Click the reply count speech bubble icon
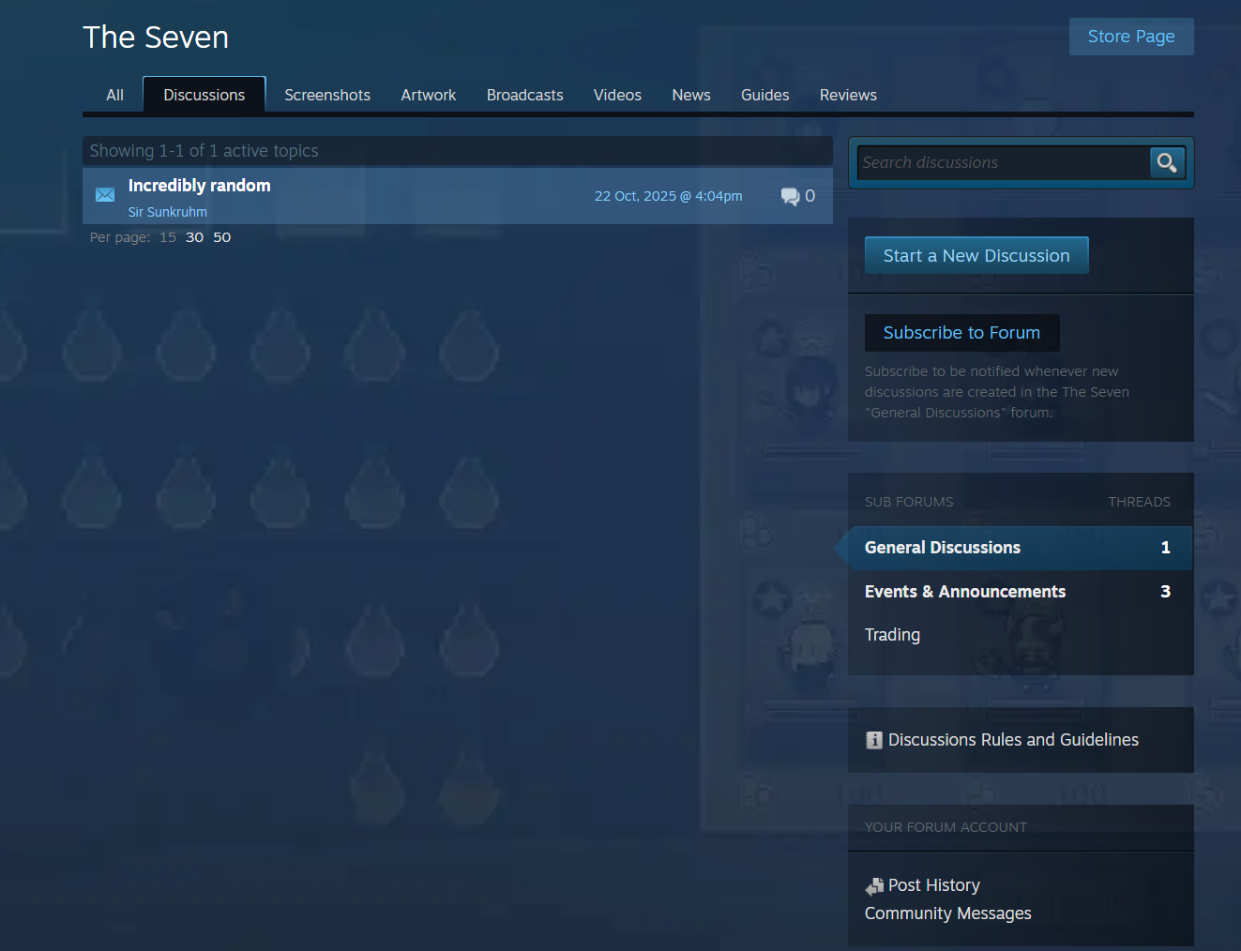This screenshot has height=951, width=1241. coord(790,196)
